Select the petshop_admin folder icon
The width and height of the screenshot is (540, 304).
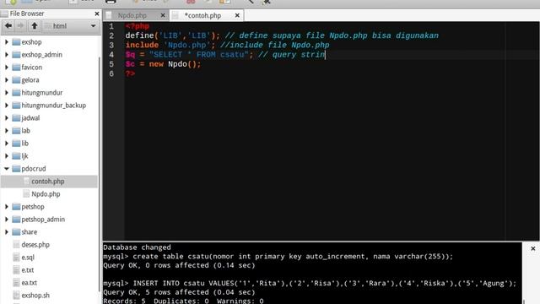(x=16, y=220)
